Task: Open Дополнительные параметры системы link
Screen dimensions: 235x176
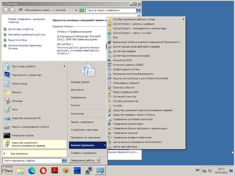Action: 25,47
